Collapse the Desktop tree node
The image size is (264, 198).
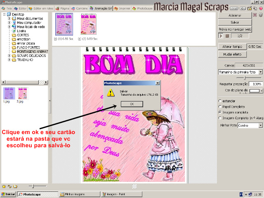click(5, 14)
